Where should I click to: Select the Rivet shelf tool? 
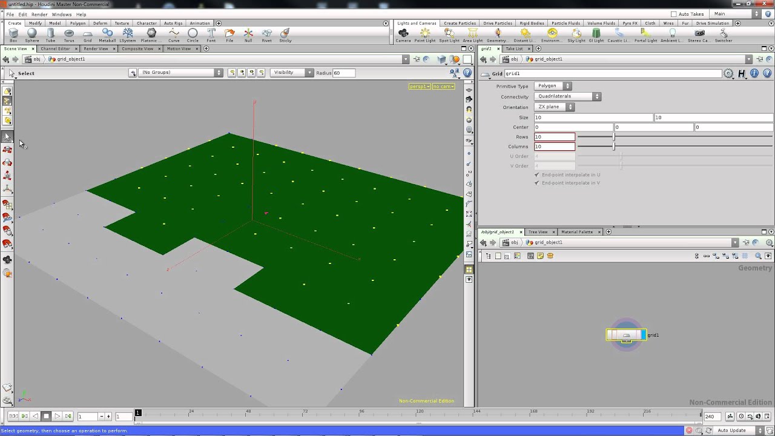pyautogui.click(x=266, y=35)
